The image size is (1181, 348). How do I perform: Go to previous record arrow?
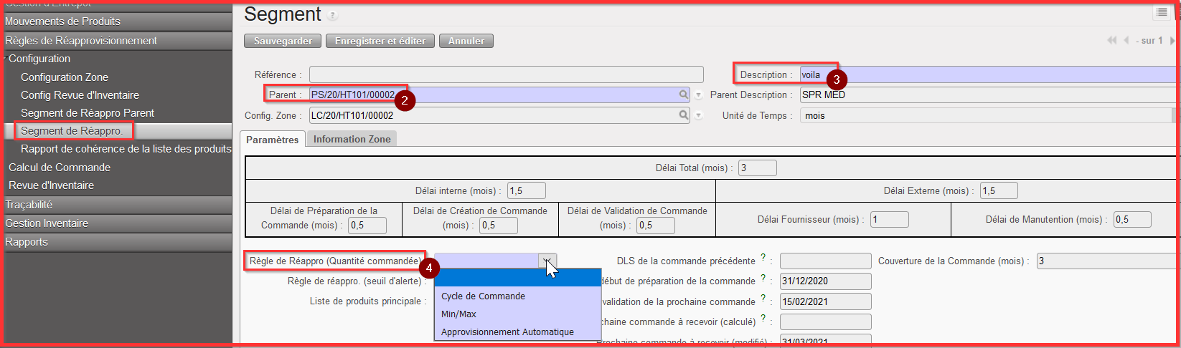(x=1126, y=41)
